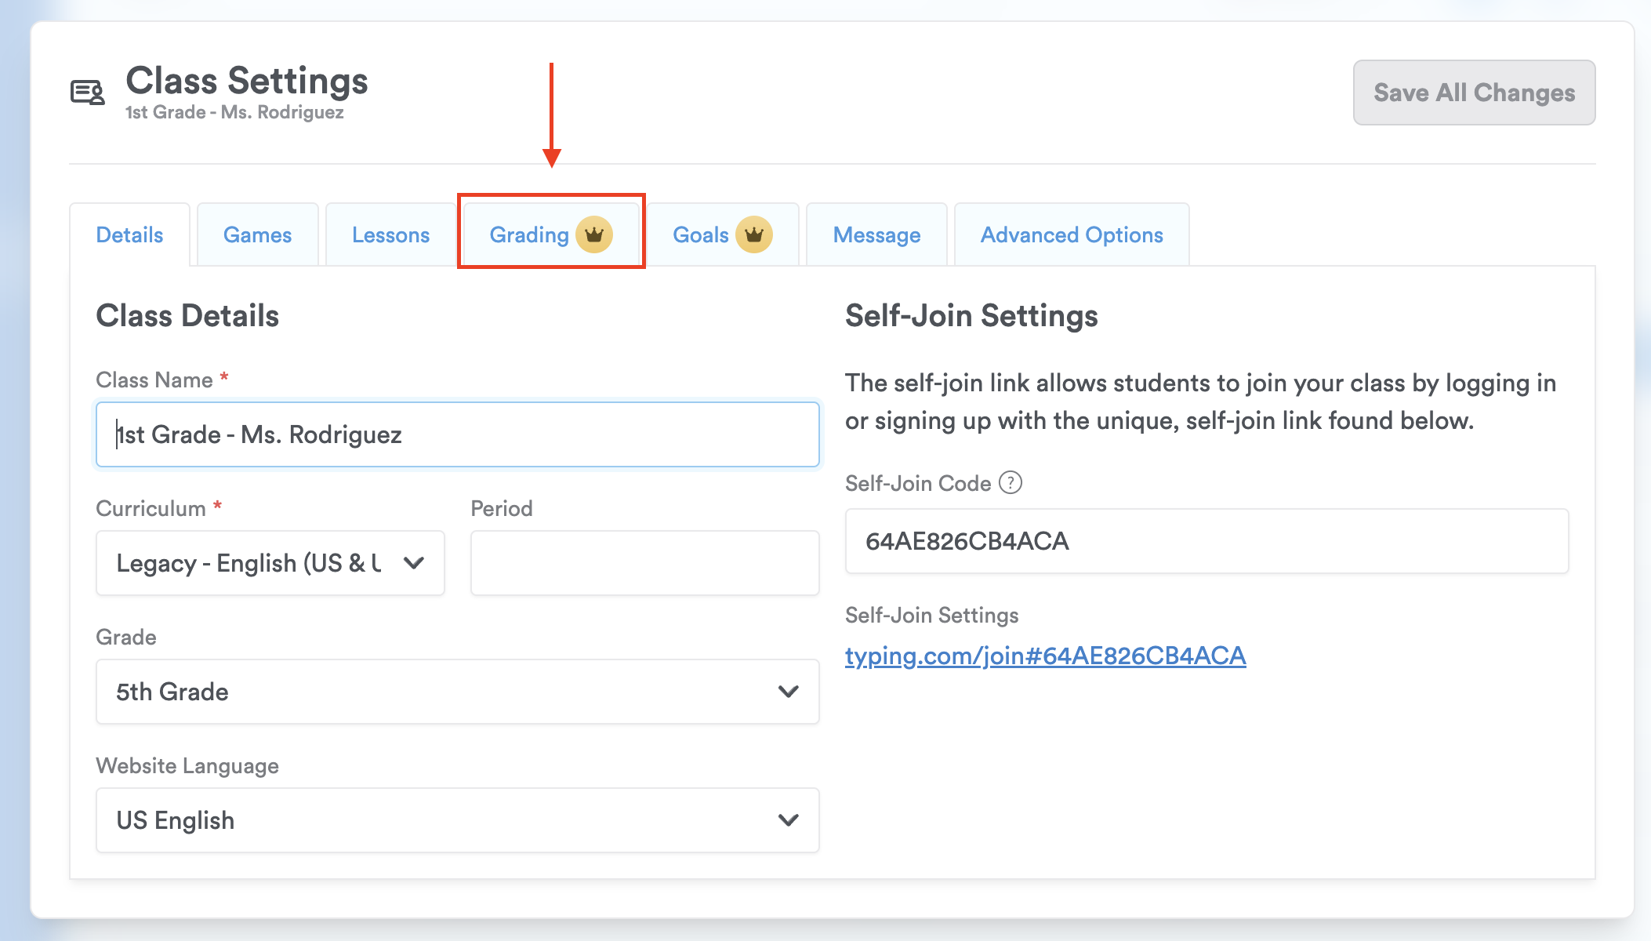Focus the empty Period input field
1651x941 pixels.
pyautogui.click(x=644, y=563)
